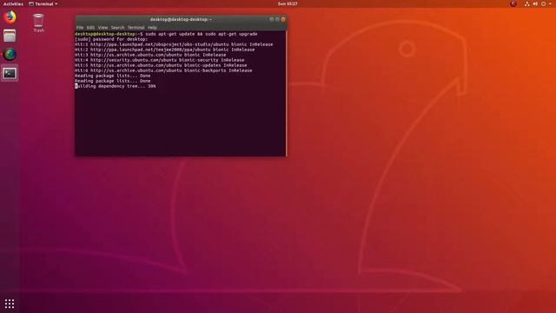Open the volume icon in top bar
The image size is (556, 313).
(x=535, y=3)
